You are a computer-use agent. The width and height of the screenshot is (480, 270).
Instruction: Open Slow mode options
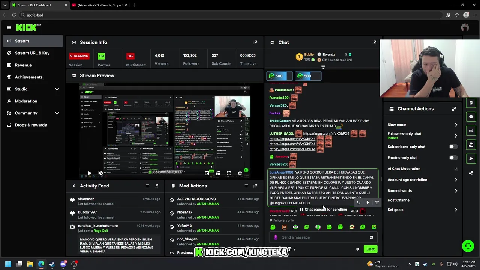pyautogui.click(x=423, y=125)
